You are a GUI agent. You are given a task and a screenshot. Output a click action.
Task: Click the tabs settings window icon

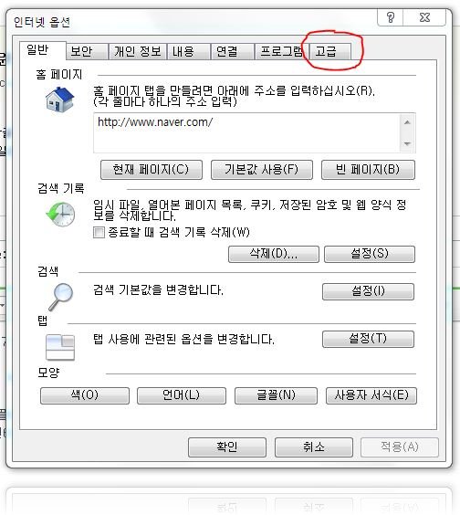pyautogui.click(x=60, y=347)
